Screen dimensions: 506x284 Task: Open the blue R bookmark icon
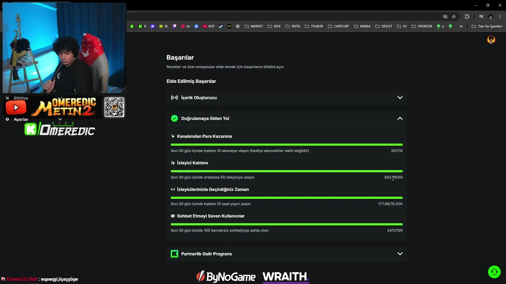196,26
